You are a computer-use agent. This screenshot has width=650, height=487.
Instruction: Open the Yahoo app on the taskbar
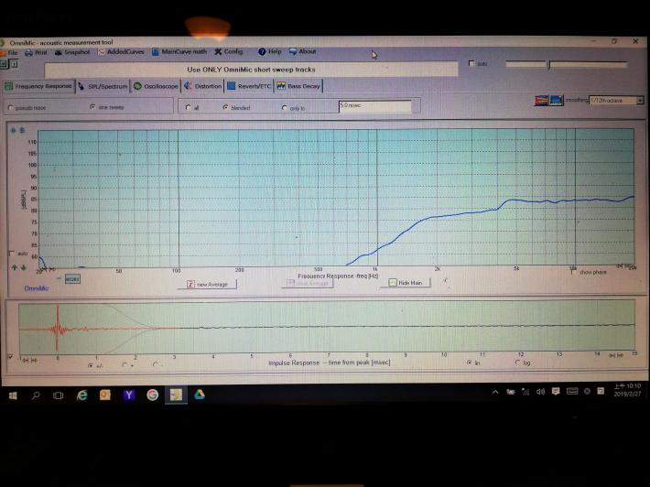[129, 395]
